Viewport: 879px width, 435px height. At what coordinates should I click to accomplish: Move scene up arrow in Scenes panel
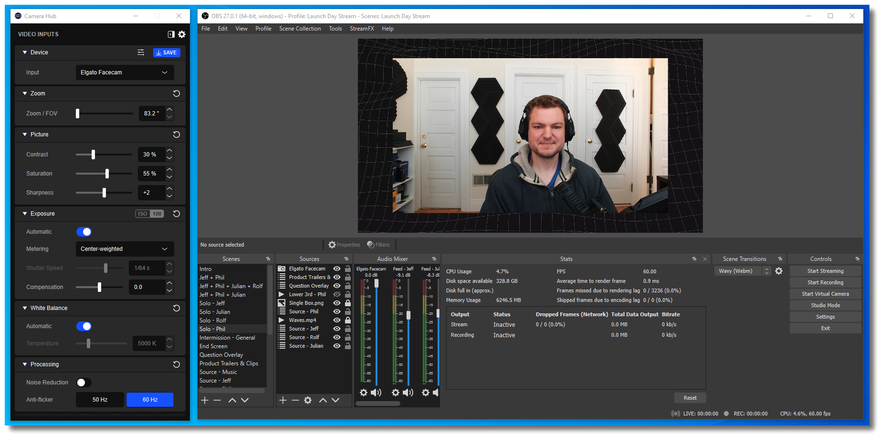(232, 400)
